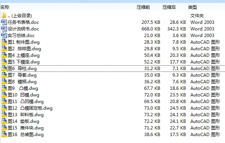Click the DWG icon of 图2 排样图.dwg
This screenshot has height=143, width=225.
pos(4,48)
